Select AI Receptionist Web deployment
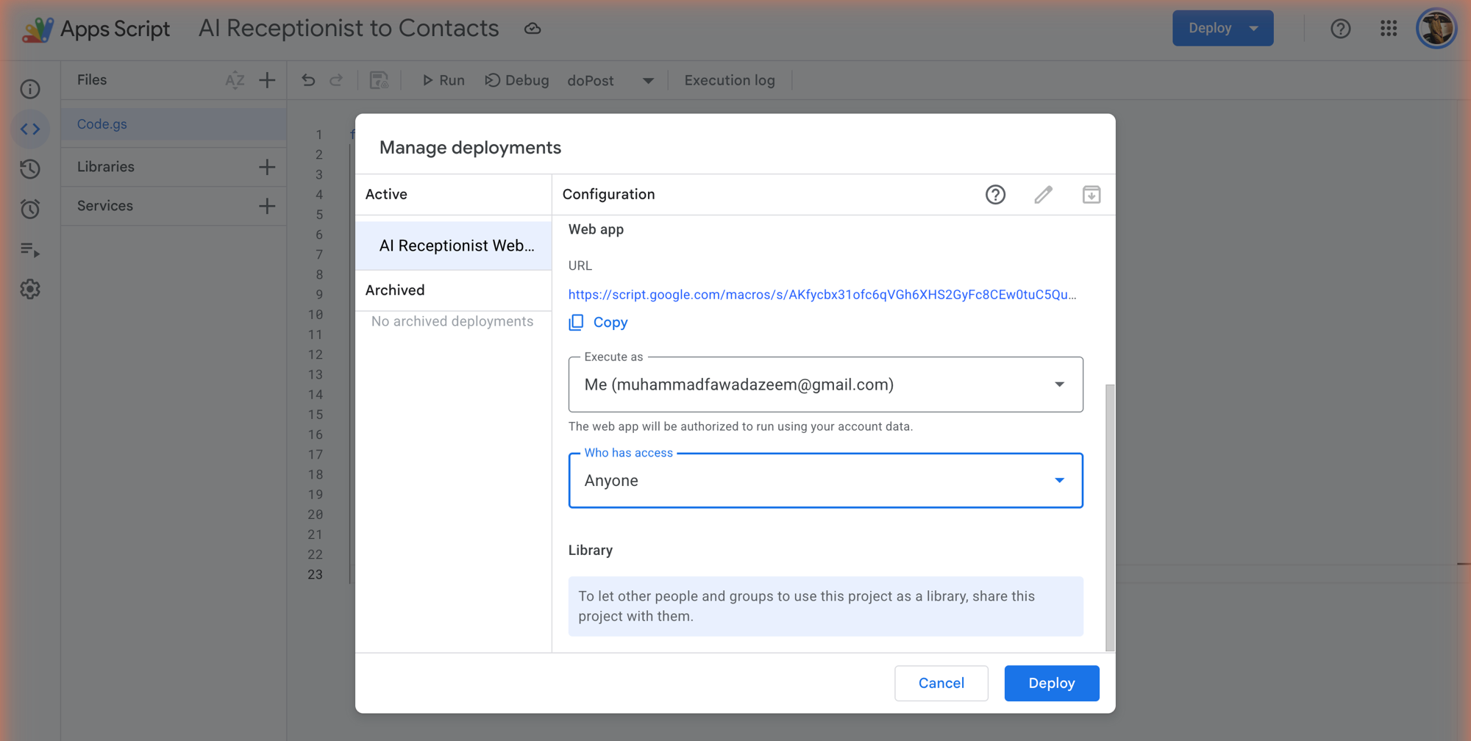 (x=453, y=246)
